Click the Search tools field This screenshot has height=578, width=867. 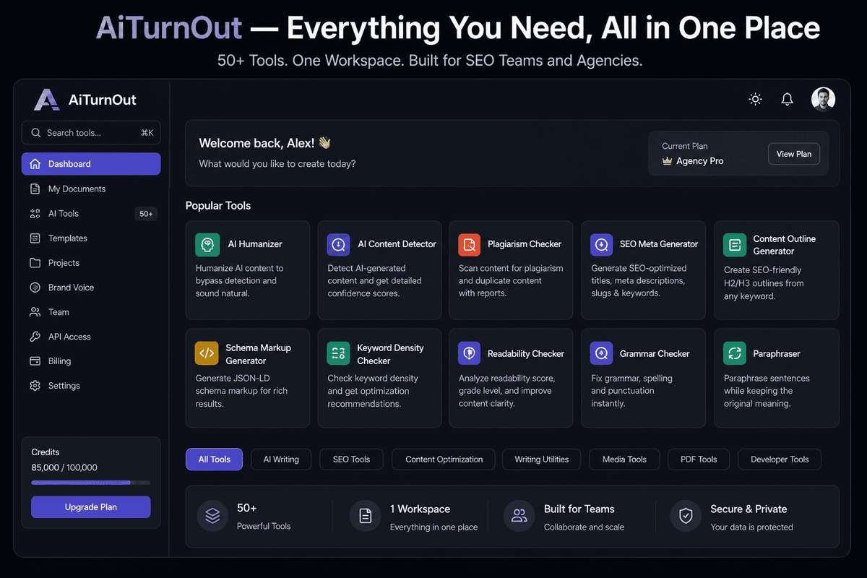coord(91,133)
